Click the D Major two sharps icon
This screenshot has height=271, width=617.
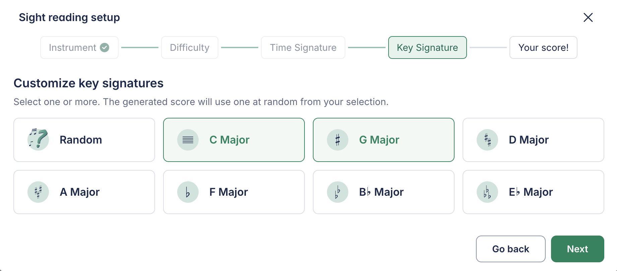click(487, 140)
